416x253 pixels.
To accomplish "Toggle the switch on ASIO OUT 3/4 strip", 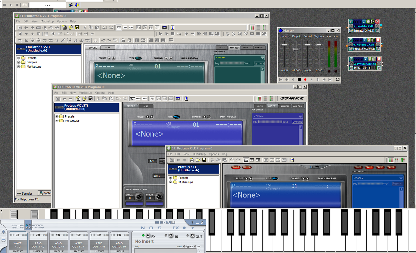I will pyautogui.click(x=58, y=235).
